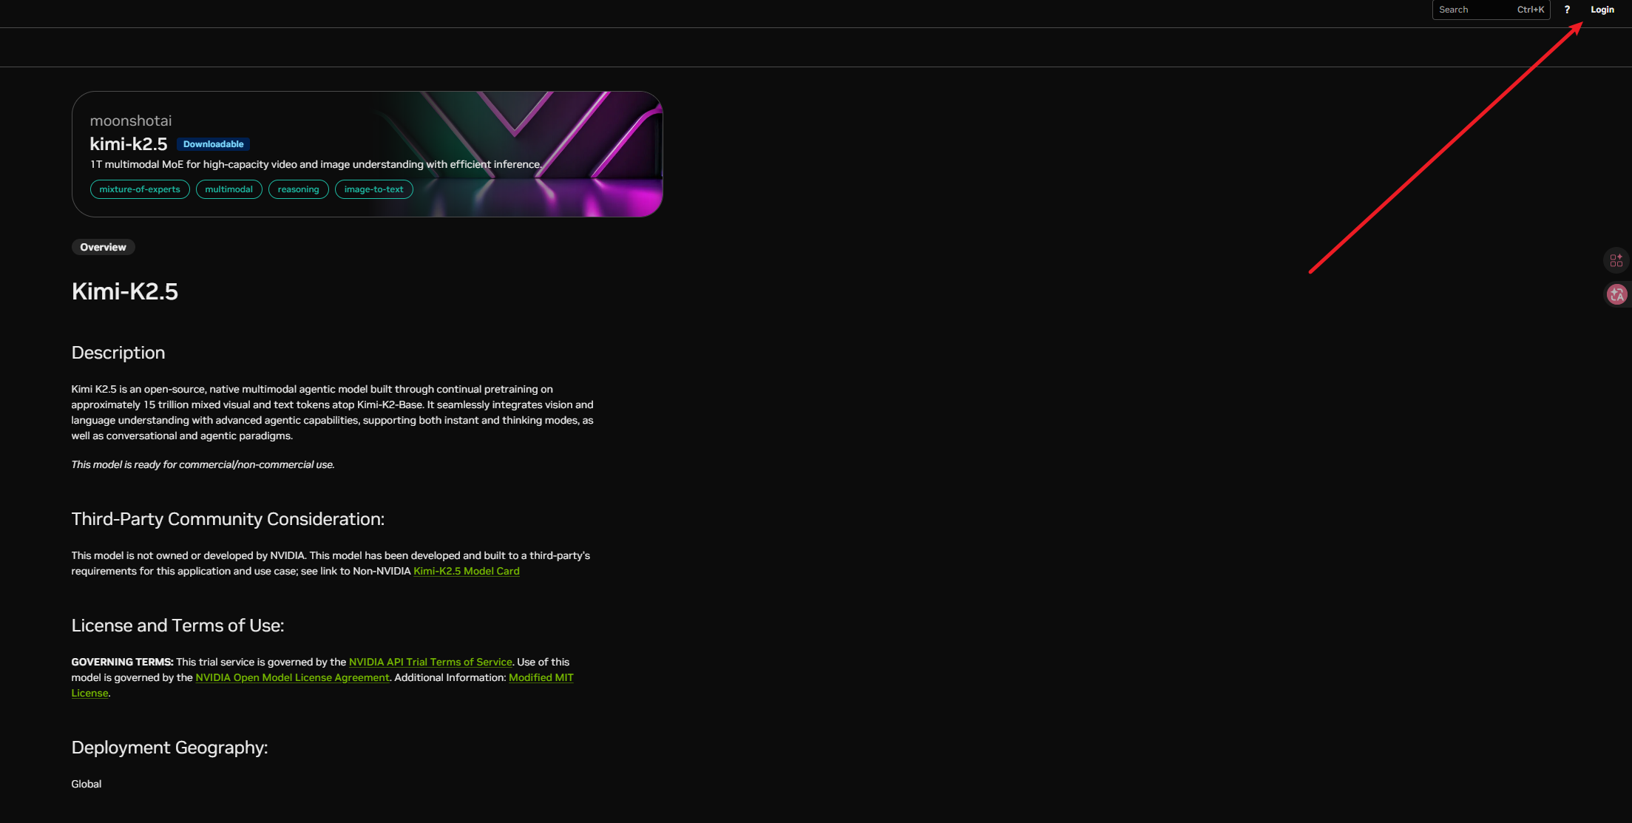Image resolution: width=1632 pixels, height=823 pixels.
Task: Click the commercial/non-commercial use italic note
Action: point(203,464)
